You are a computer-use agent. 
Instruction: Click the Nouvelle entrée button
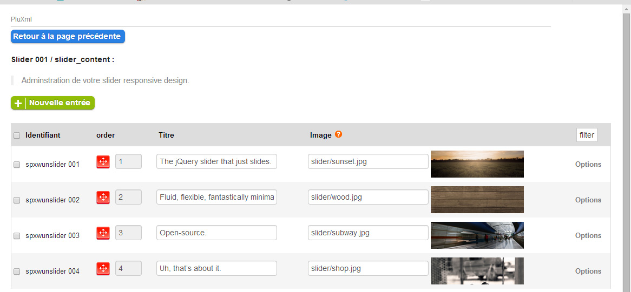[x=52, y=103]
